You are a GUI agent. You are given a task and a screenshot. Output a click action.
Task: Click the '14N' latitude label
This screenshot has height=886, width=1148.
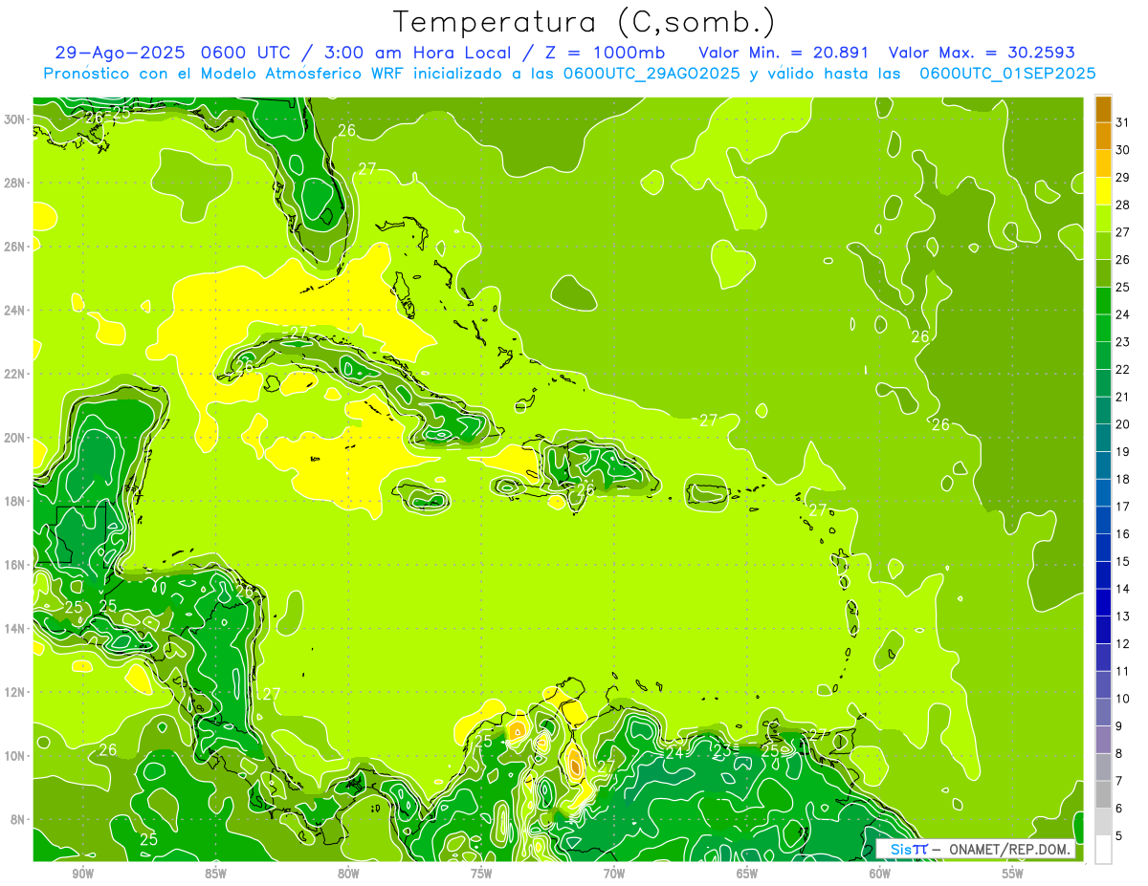pyautogui.click(x=15, y=629)
